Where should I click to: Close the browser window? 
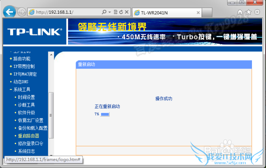(255, 2)
